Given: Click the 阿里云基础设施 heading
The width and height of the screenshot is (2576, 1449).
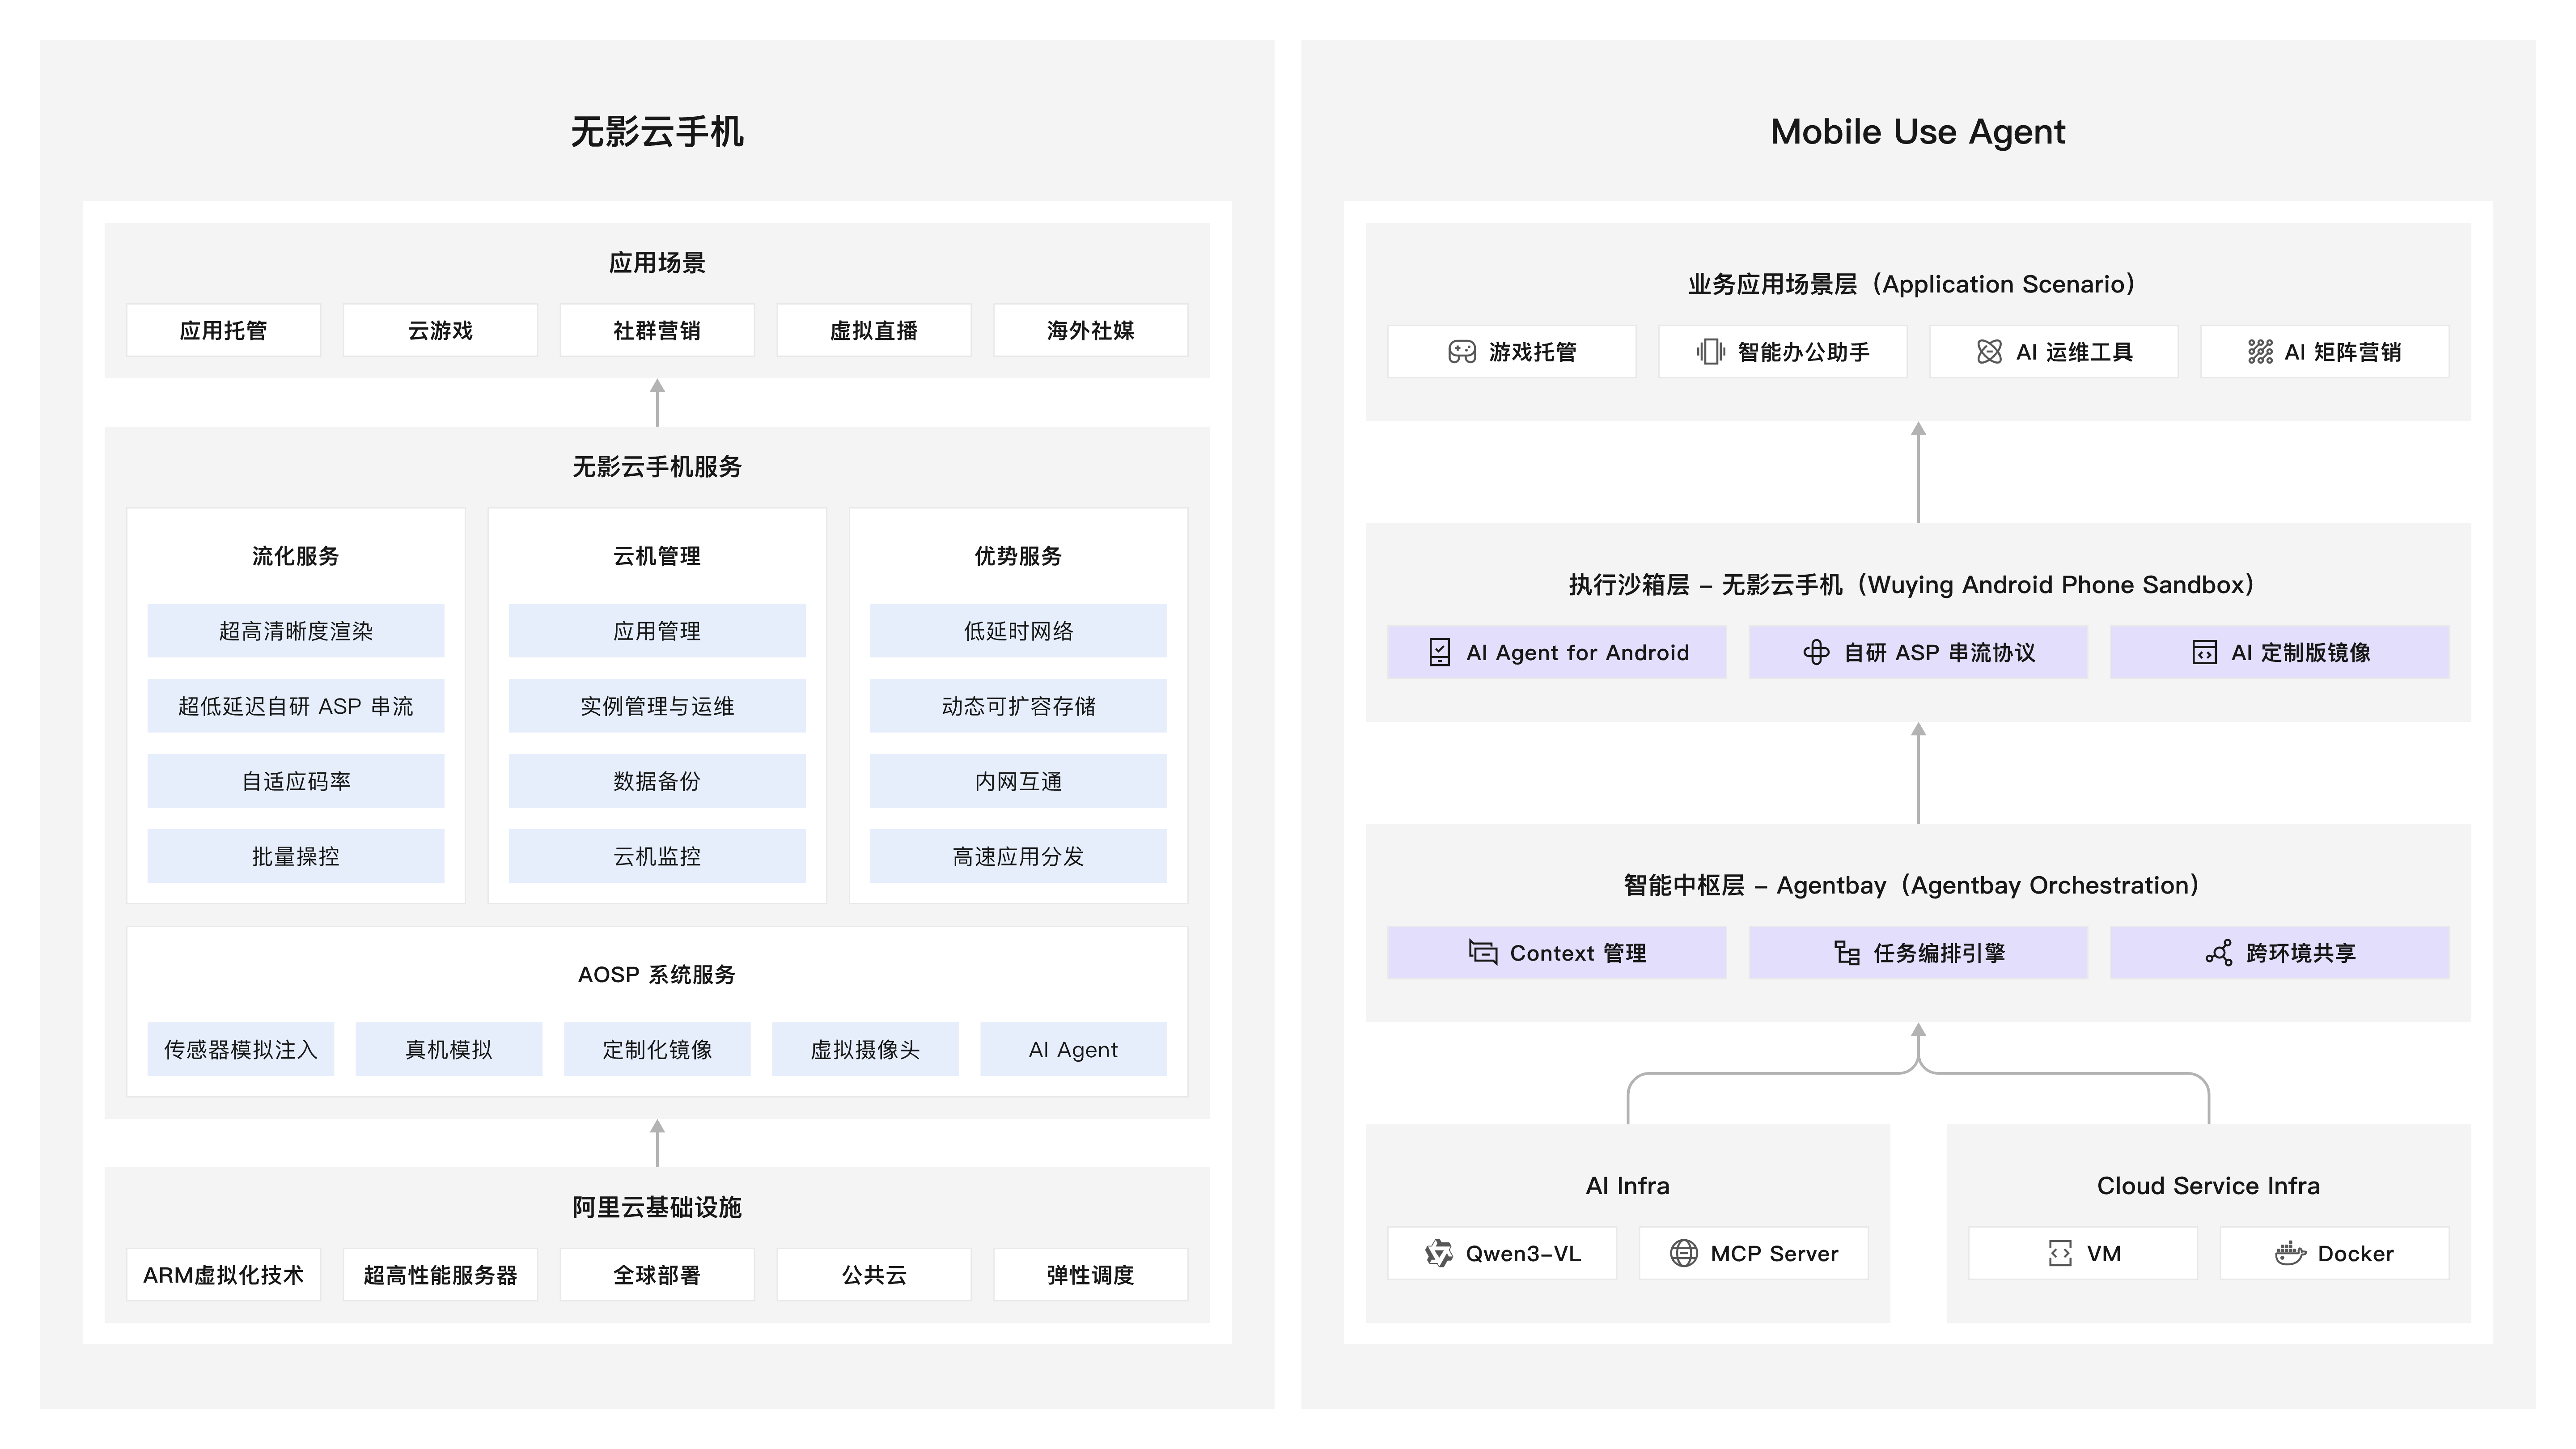Looking at the screenshot, I should [x=657, y=1207].
